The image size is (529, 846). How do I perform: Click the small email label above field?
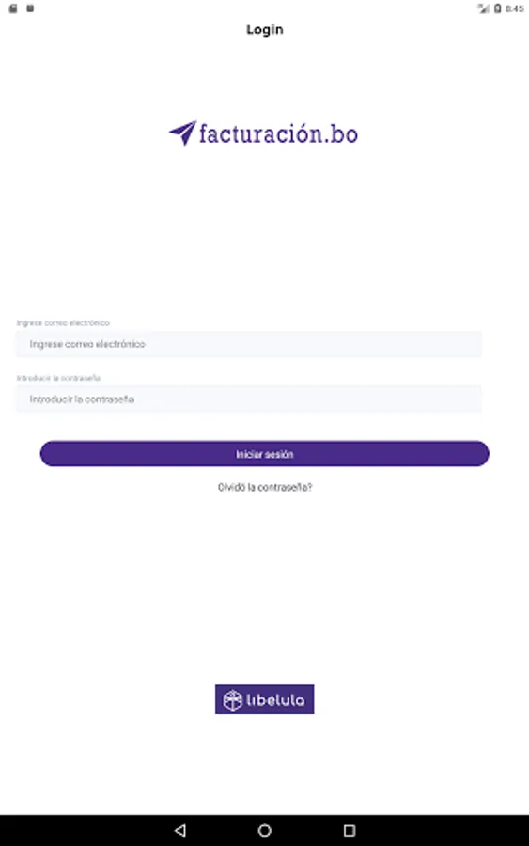[x=63, y=323]
